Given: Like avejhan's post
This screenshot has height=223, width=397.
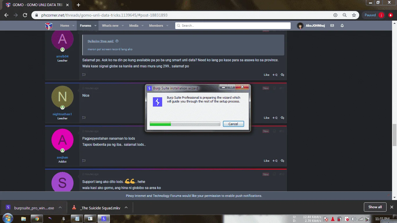Looking at the screenshot, I should tap(267, 161).
